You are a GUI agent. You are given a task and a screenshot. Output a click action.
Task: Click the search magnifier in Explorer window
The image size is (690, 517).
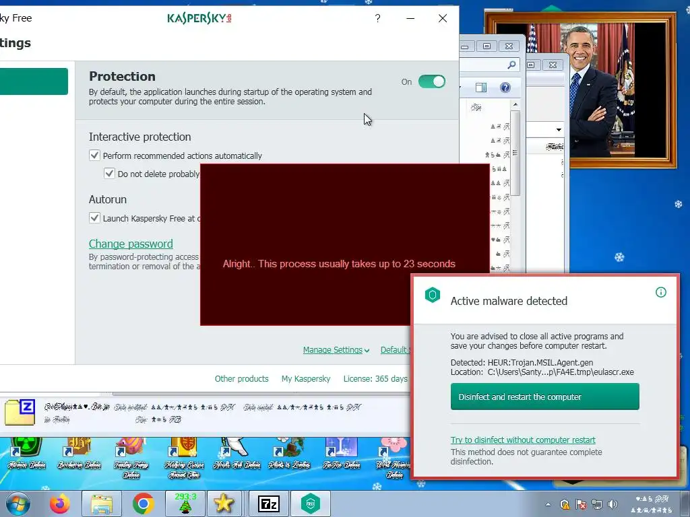[x=511, y=65]
